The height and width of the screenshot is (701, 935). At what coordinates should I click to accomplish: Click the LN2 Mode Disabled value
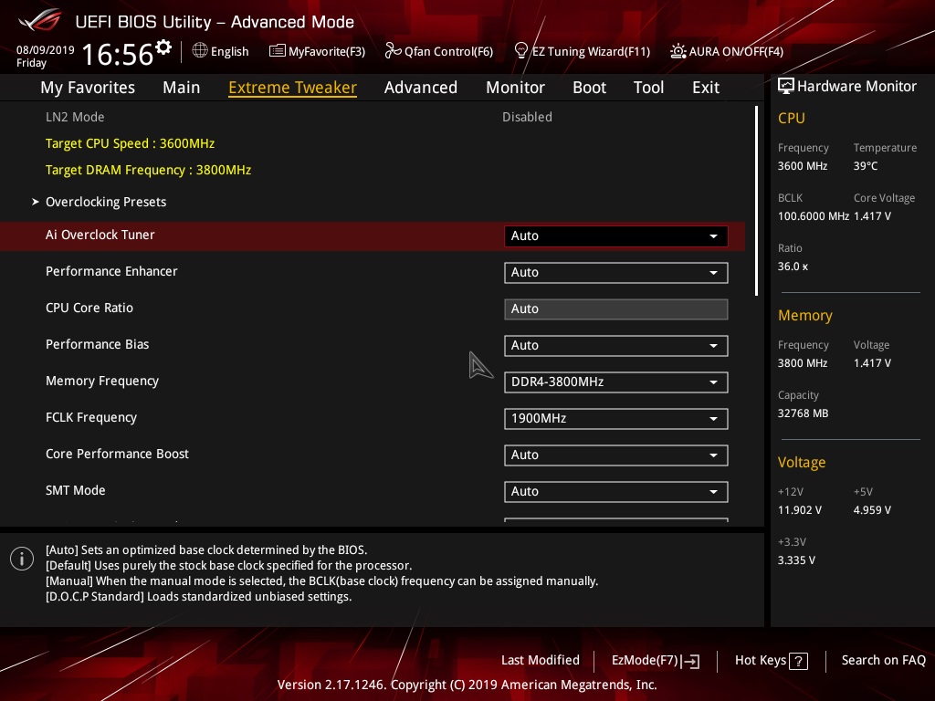pos(527,117)
